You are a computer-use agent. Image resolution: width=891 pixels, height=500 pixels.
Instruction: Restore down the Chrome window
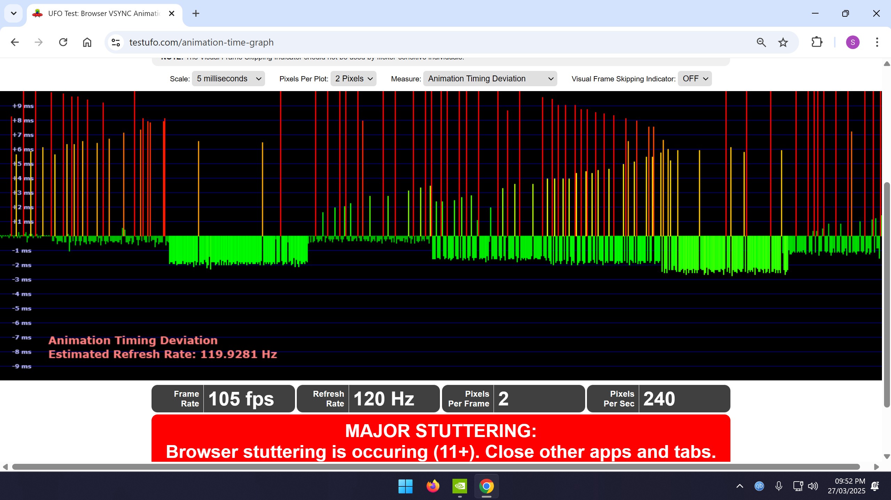[x=845, y=14]
